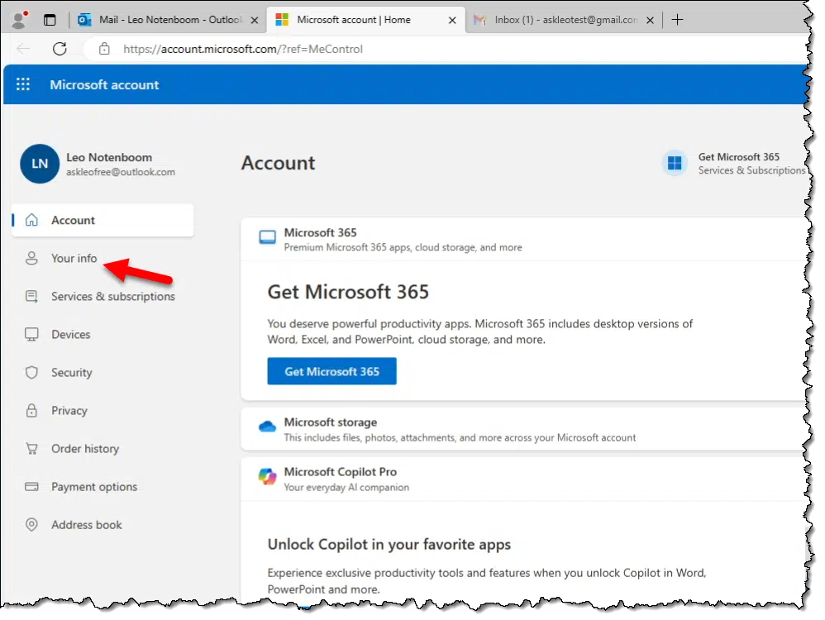Click the padlock icon beside Privacy
Viewport: 825px width, 620px height.
pos(31,411)
